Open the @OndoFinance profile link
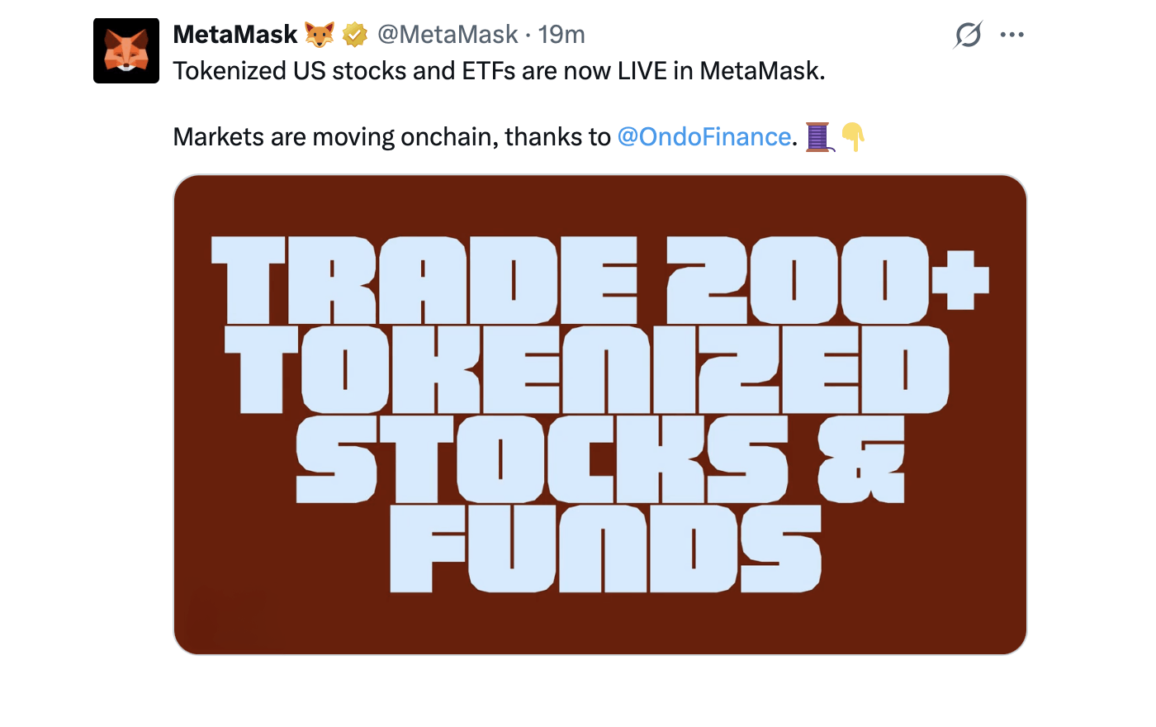 (x=704, y=136)
